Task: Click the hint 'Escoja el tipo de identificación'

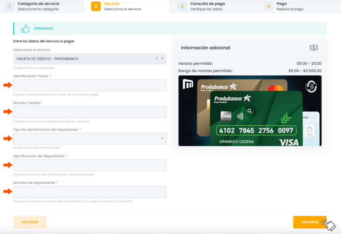Action: (37, 148)
